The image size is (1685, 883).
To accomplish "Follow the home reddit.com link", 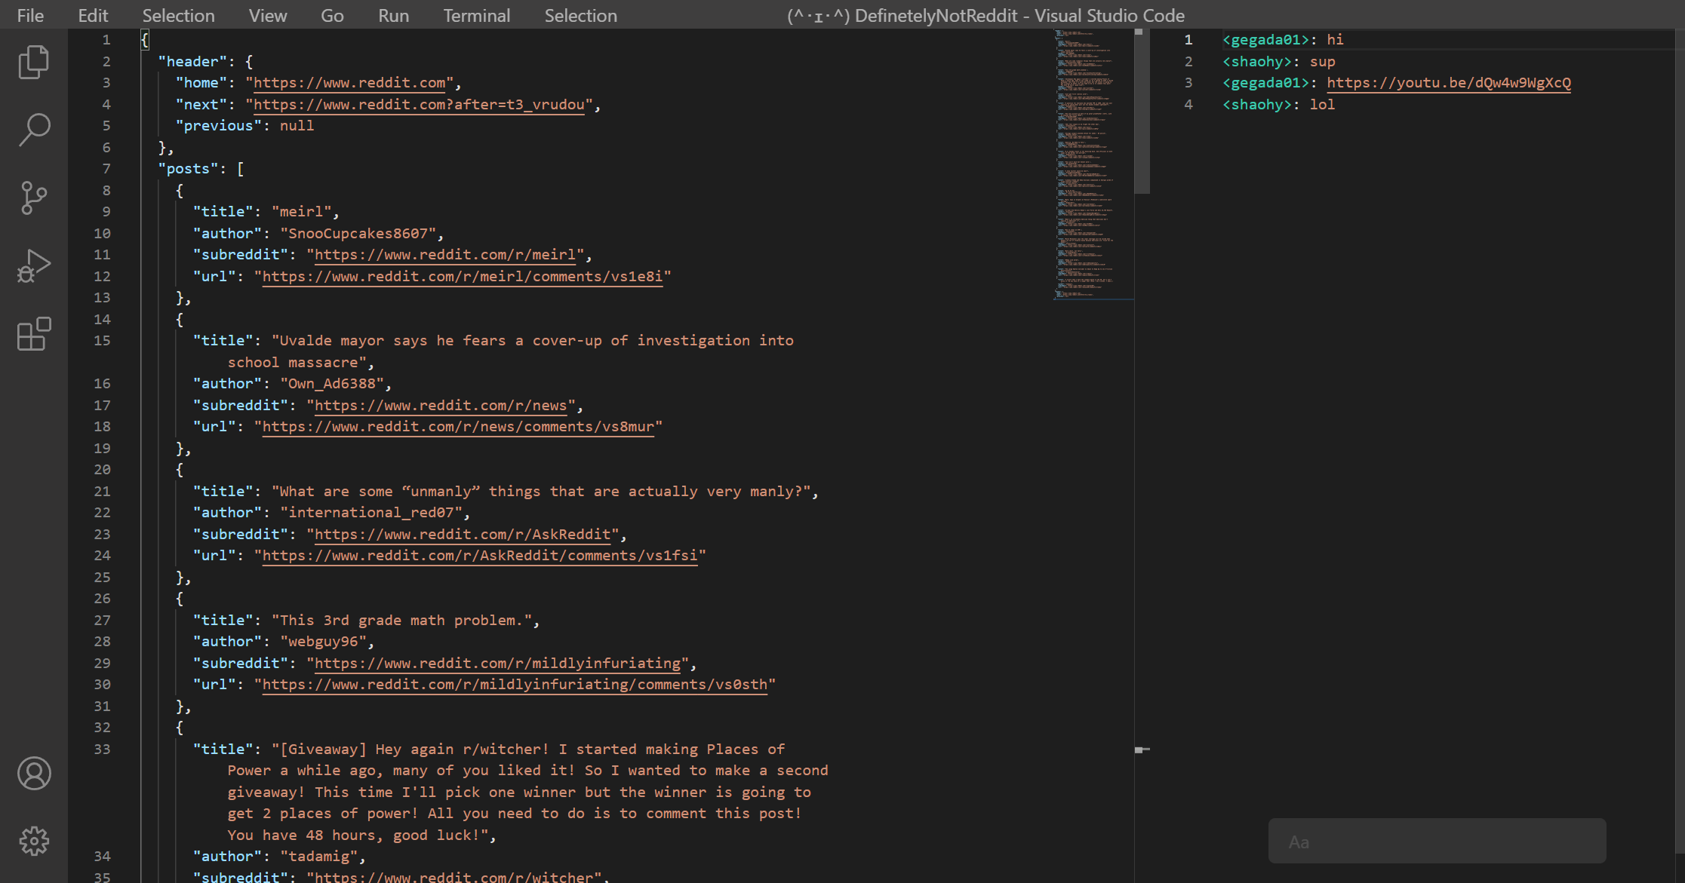I will coord(349,83).
